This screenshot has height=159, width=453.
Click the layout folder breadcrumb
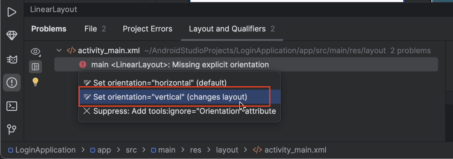(x=227, y=150)
